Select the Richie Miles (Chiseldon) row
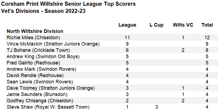The width and height of the screenshot is (218, 110). [112, 38]
